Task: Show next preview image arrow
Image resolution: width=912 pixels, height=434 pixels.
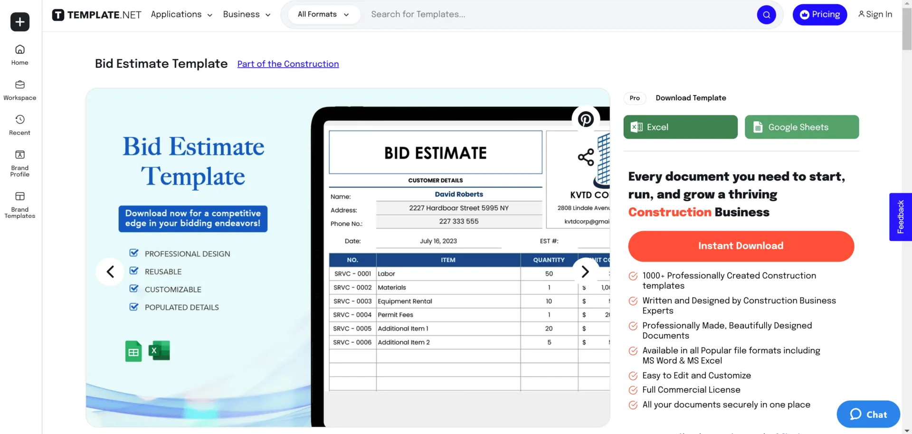Action: point(585,272)
